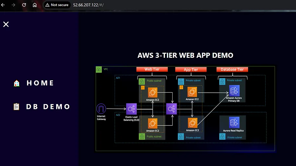The height and width of the screenshot is (166, 296).
Task: Click the red Database Tier label
Action: (x=232, y=70)
